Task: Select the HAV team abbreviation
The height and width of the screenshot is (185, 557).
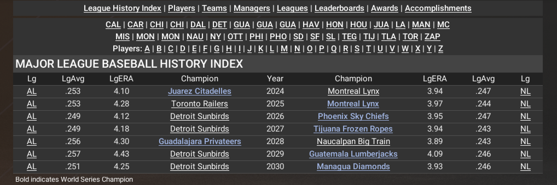Action: (x=311, y=25)
